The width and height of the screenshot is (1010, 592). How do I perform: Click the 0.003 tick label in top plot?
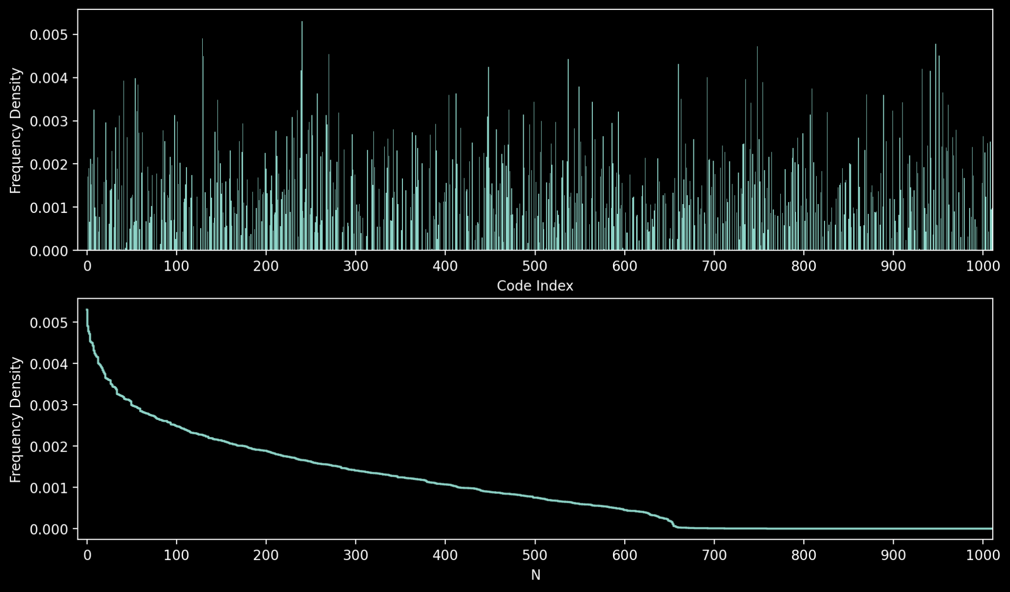pos(49,121)
